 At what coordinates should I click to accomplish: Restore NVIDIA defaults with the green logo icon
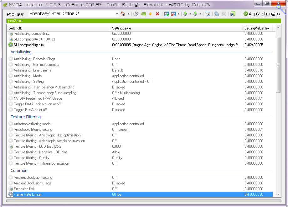(143, 14)
